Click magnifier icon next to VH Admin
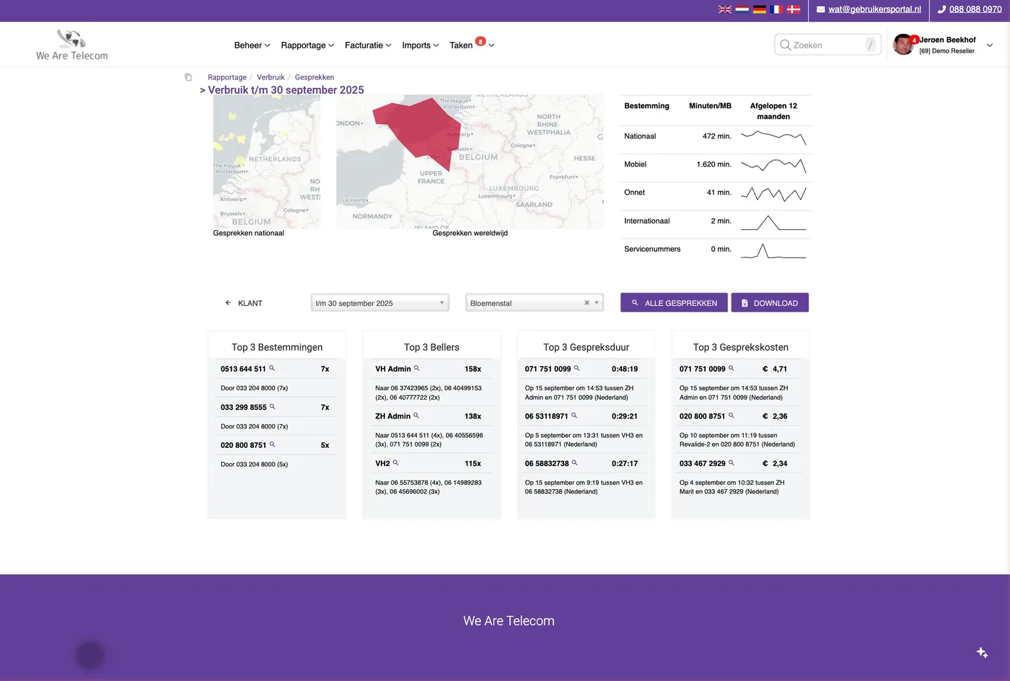The width and height of the screenshot is (1010, 681). pyautogui.click(x=416, y=369)
